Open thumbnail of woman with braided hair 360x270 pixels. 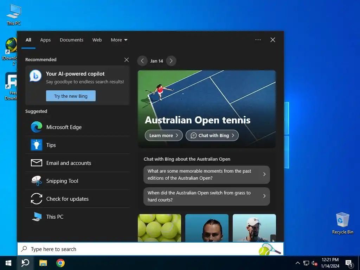(x=207, y=228)
